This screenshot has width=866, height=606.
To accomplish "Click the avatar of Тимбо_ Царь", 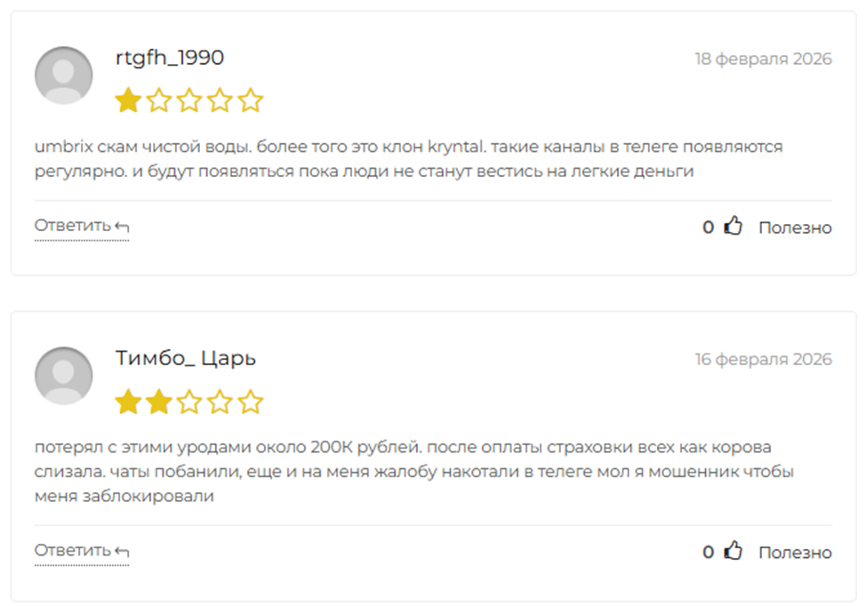I will click(x=63, y=376).
